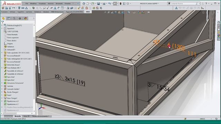The height and width of the screenshot is (124, 221).
Task: Expand Tubo rettangolare 50 X 30 node
Action: point(2,59)
